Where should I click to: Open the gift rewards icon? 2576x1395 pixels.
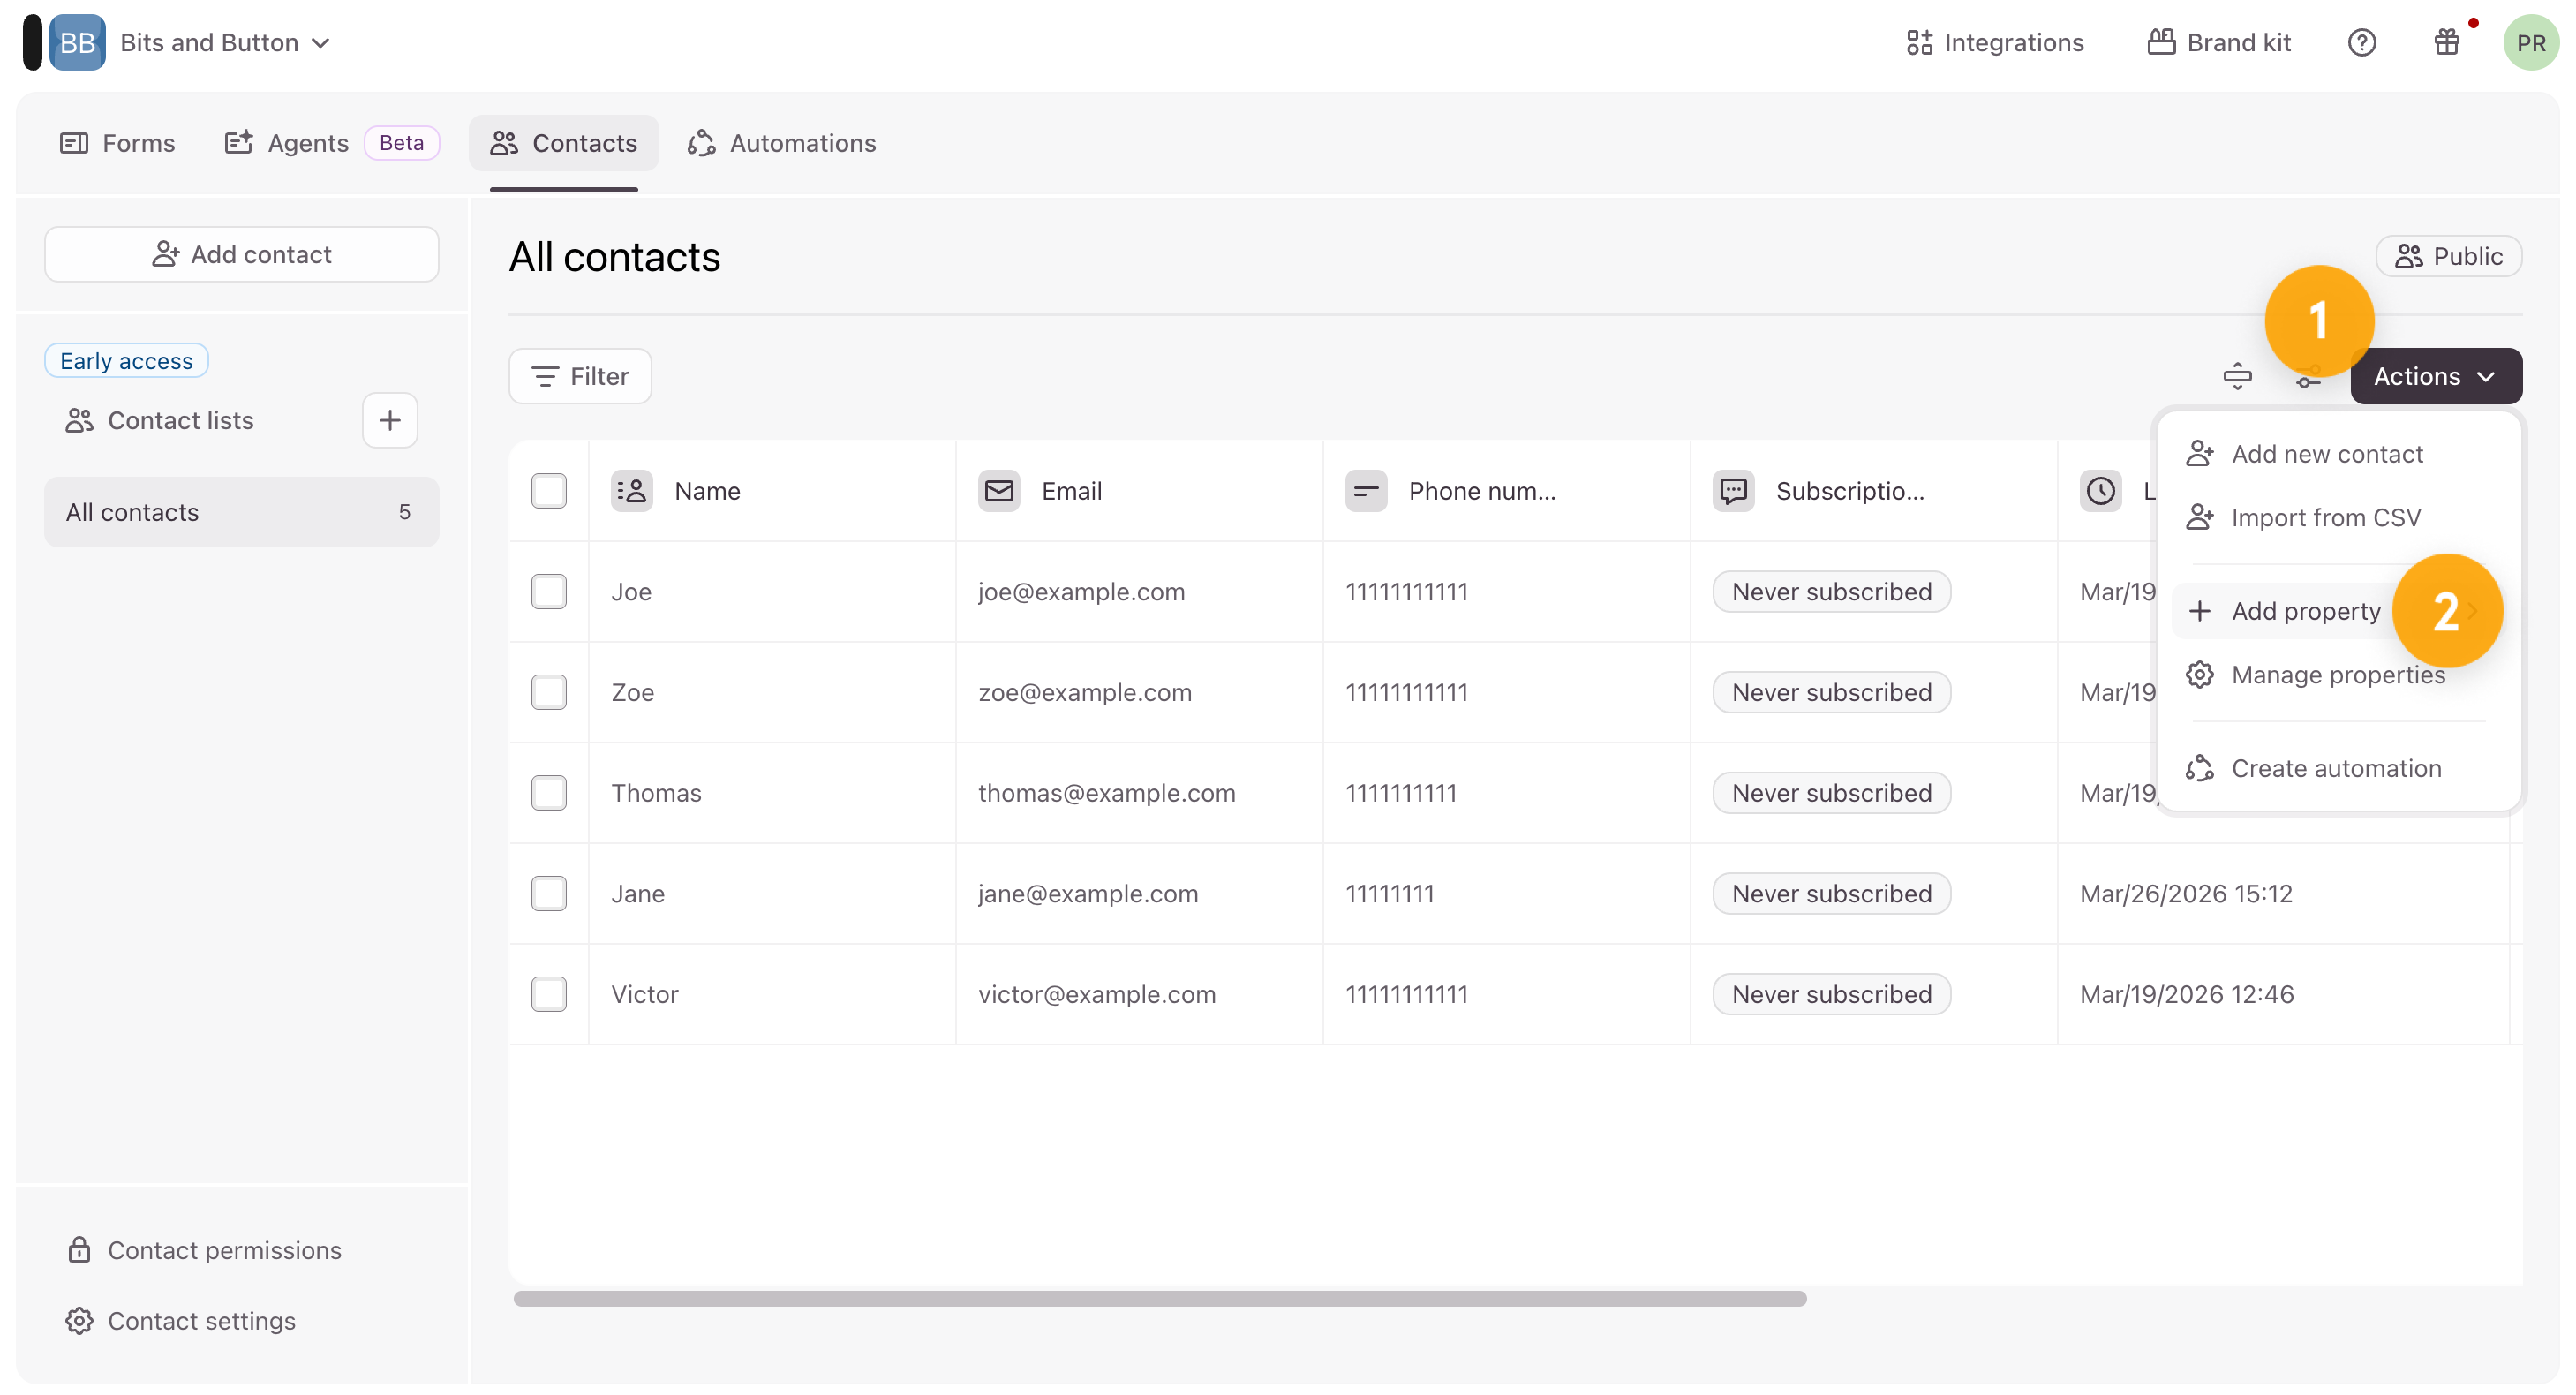2446,43
